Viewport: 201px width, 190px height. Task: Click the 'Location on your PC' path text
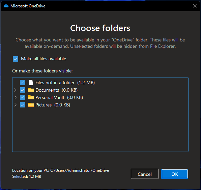pyautogui.click(x=61, y=170)
